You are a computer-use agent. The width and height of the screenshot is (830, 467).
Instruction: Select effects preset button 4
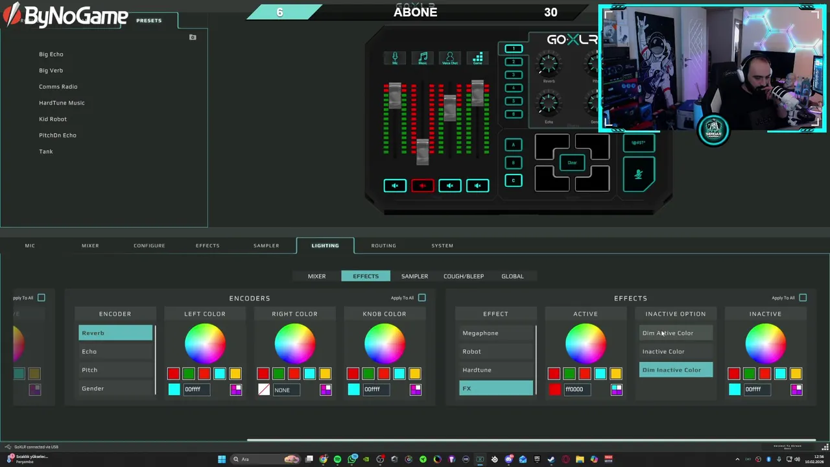click(x=514, y=88)
